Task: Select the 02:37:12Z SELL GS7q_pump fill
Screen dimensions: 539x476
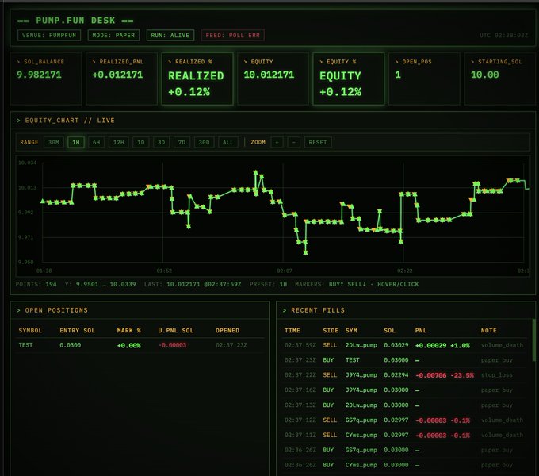Action: (x=404, y=420)
